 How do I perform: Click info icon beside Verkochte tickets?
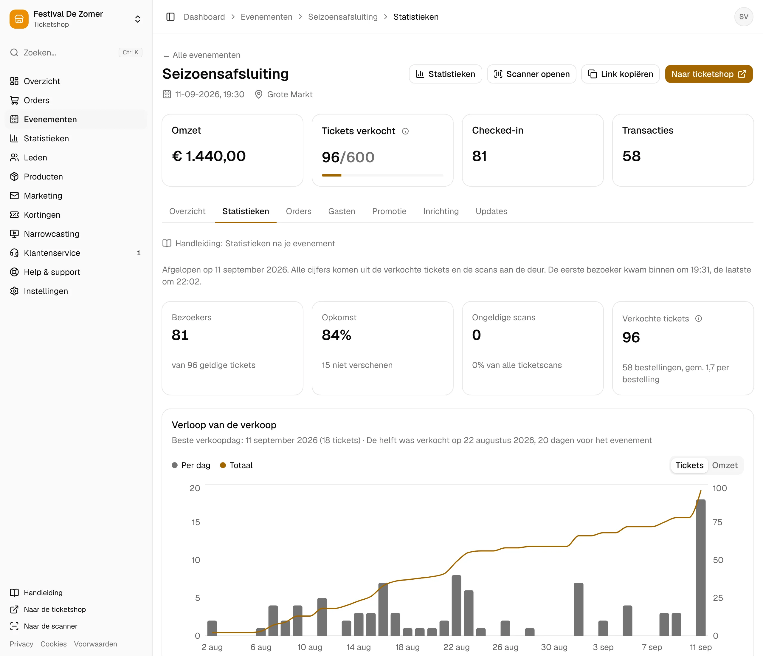(698, 319)
